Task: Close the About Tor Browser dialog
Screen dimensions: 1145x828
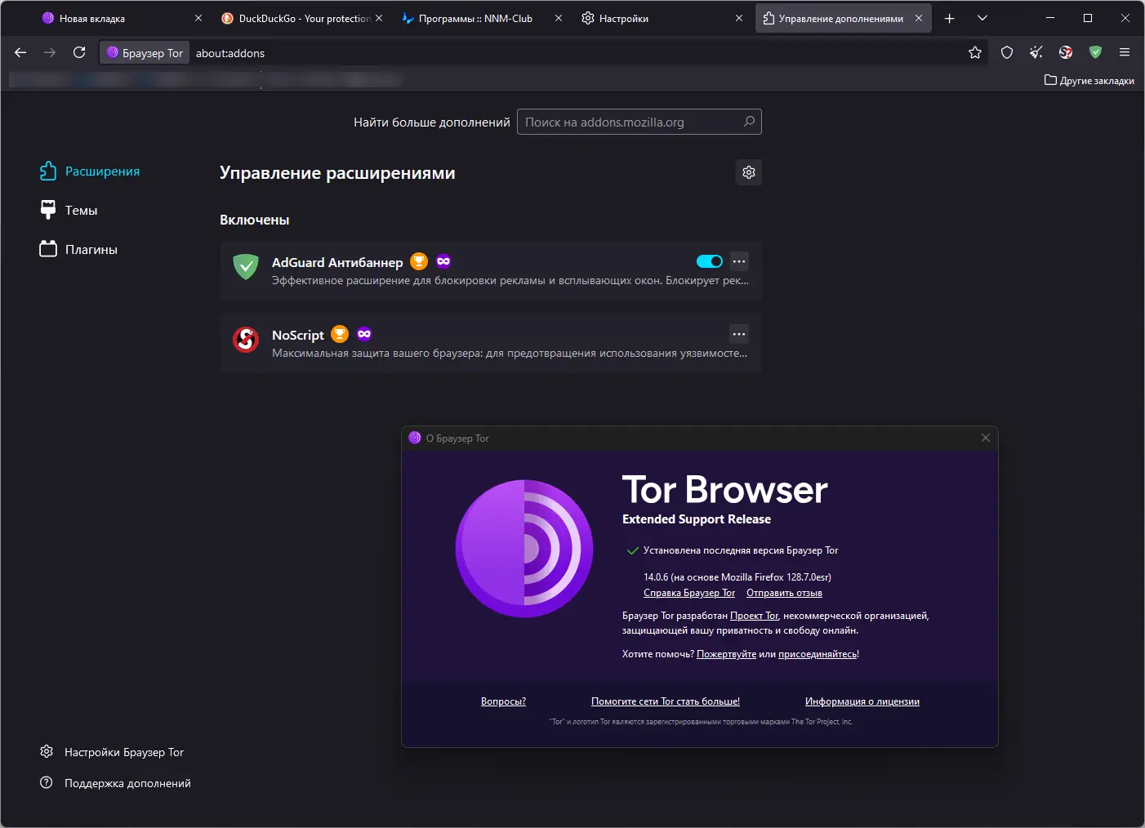Action: (x=986, y=438)
